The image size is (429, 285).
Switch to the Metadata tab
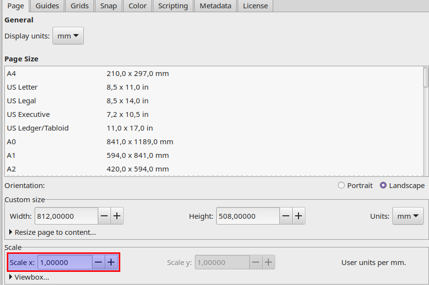pos(215,6)
